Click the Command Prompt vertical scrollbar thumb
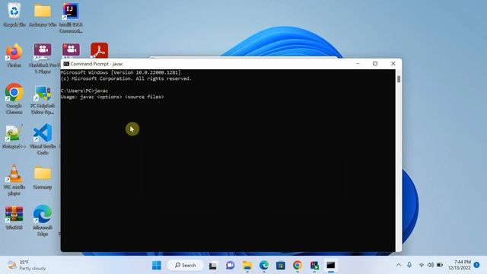This screenshot has height=274, width=487. [x=399, y=79]
